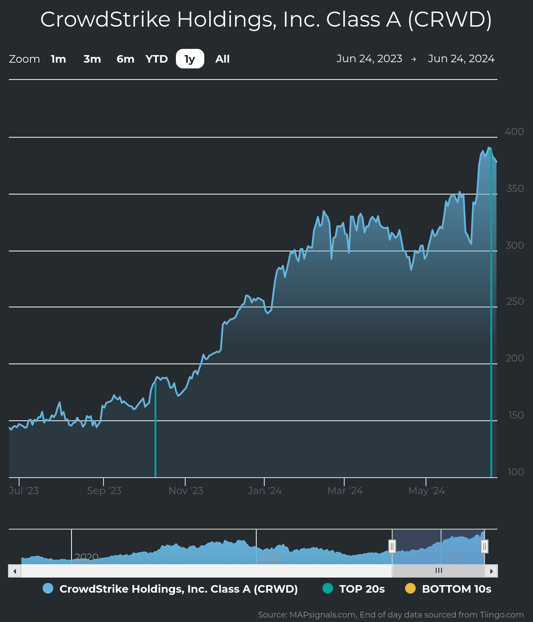Click the empty scrollbar track left of thumb
Image resolution: width=533 pixels, height=622 pixels.
click(204, 571)
